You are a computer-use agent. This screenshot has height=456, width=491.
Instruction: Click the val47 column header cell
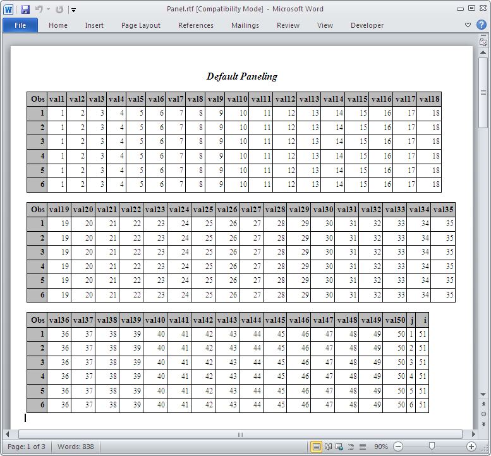323,320
